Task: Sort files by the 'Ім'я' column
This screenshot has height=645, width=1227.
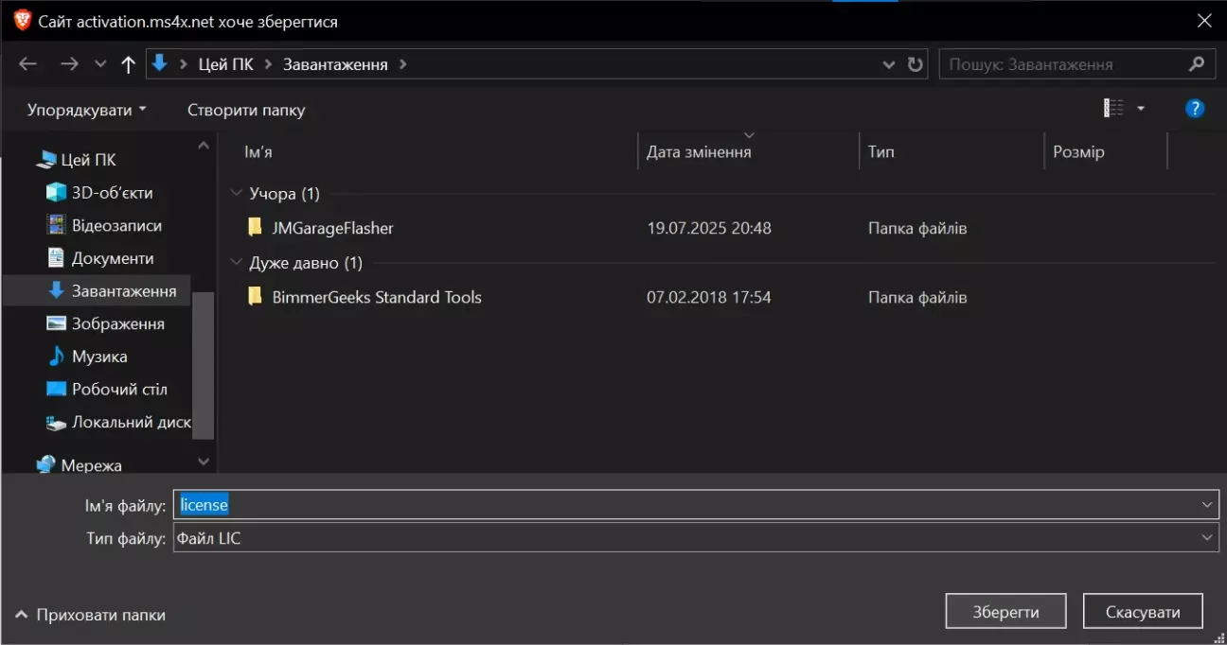Action: [x=258, y=151]
